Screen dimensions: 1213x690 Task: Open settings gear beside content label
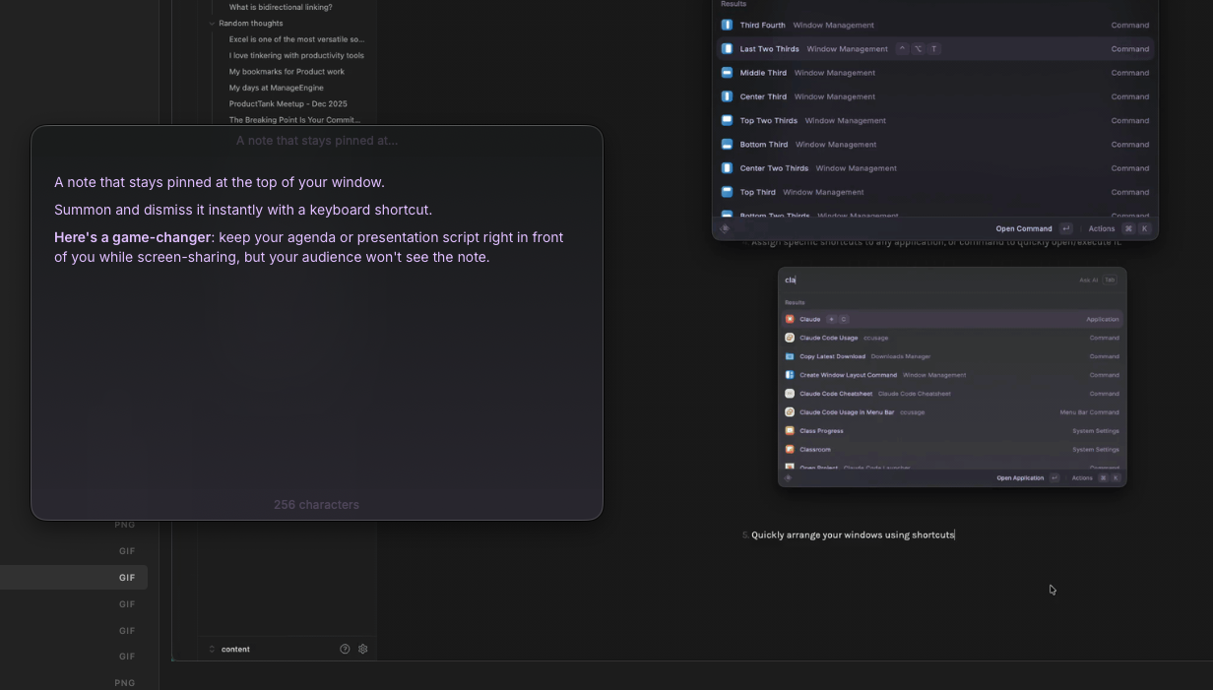tap(363, 650)
